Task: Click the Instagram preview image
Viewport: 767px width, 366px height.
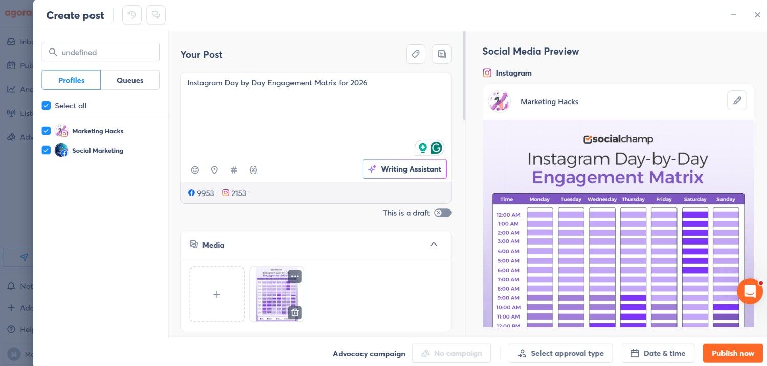Action: (x=618, y=224)
